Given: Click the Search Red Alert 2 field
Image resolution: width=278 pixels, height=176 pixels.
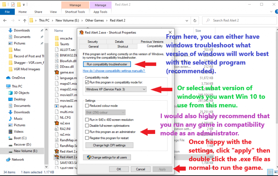Looking at the screenshot, I should tap(240, 21).
